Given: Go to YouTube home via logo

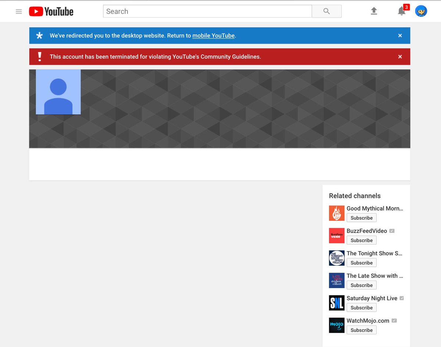Looking at the screenshot, I should click(51, 11).
